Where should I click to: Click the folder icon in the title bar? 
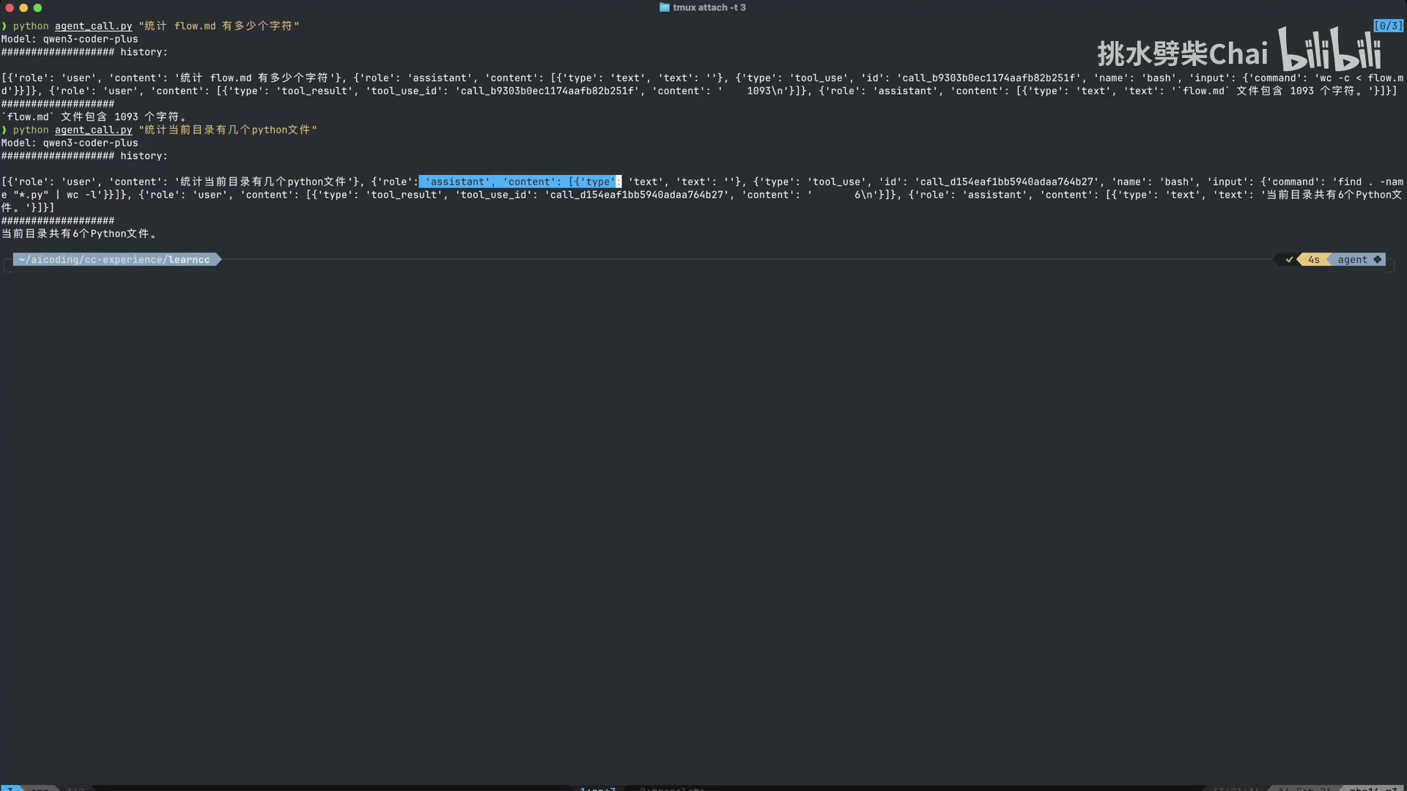click(664, 7)
